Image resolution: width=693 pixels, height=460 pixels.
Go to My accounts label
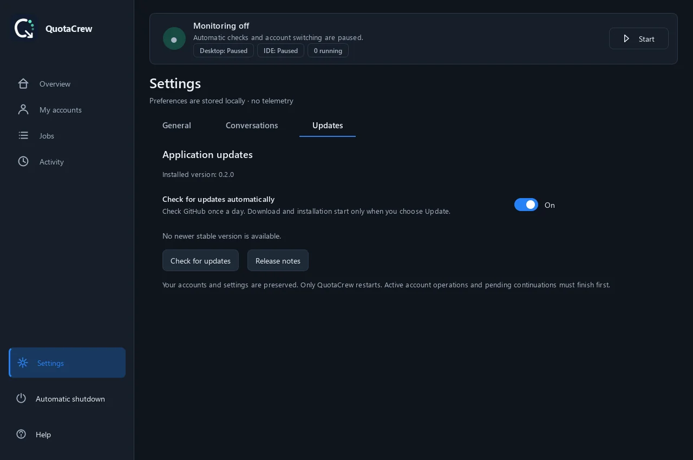pyautogui.click(x=61, y=110)
